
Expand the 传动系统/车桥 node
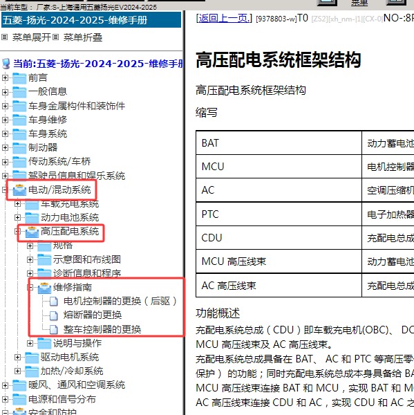(x=5, y=162)
